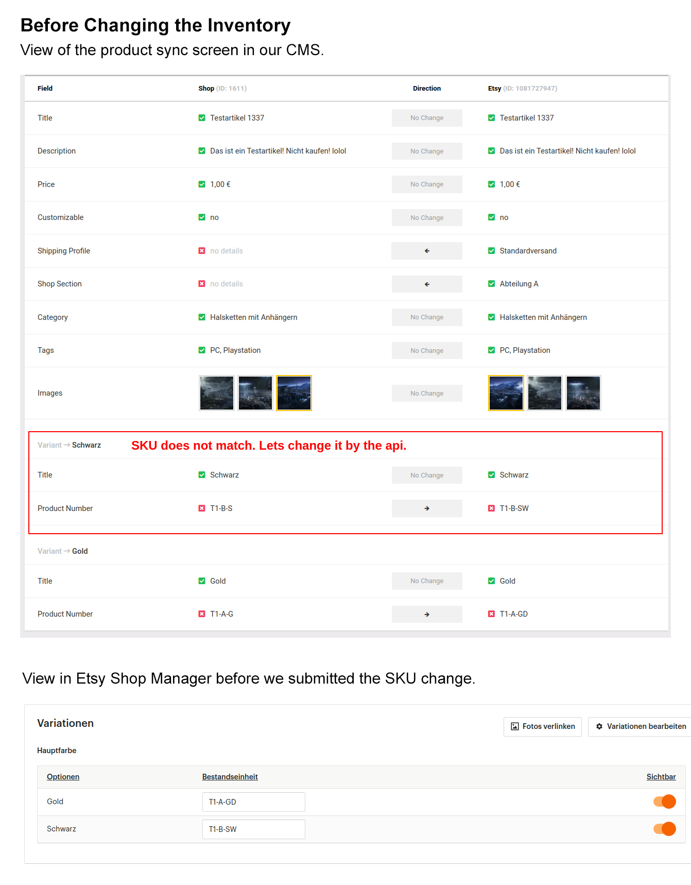Click No Change button in Images row

click(x=427, y=393)
